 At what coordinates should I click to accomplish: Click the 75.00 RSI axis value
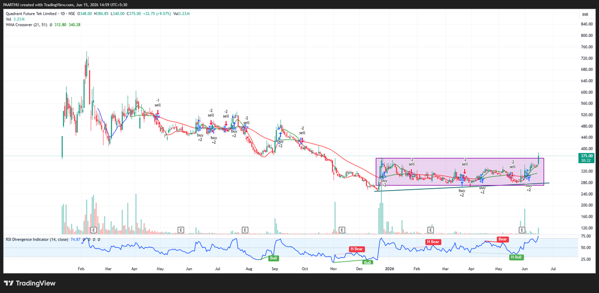586,236
